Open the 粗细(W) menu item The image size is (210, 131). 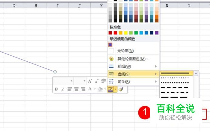(134, 66)
